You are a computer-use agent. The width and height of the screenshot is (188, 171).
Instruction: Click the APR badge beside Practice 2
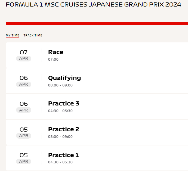point(24,136)
